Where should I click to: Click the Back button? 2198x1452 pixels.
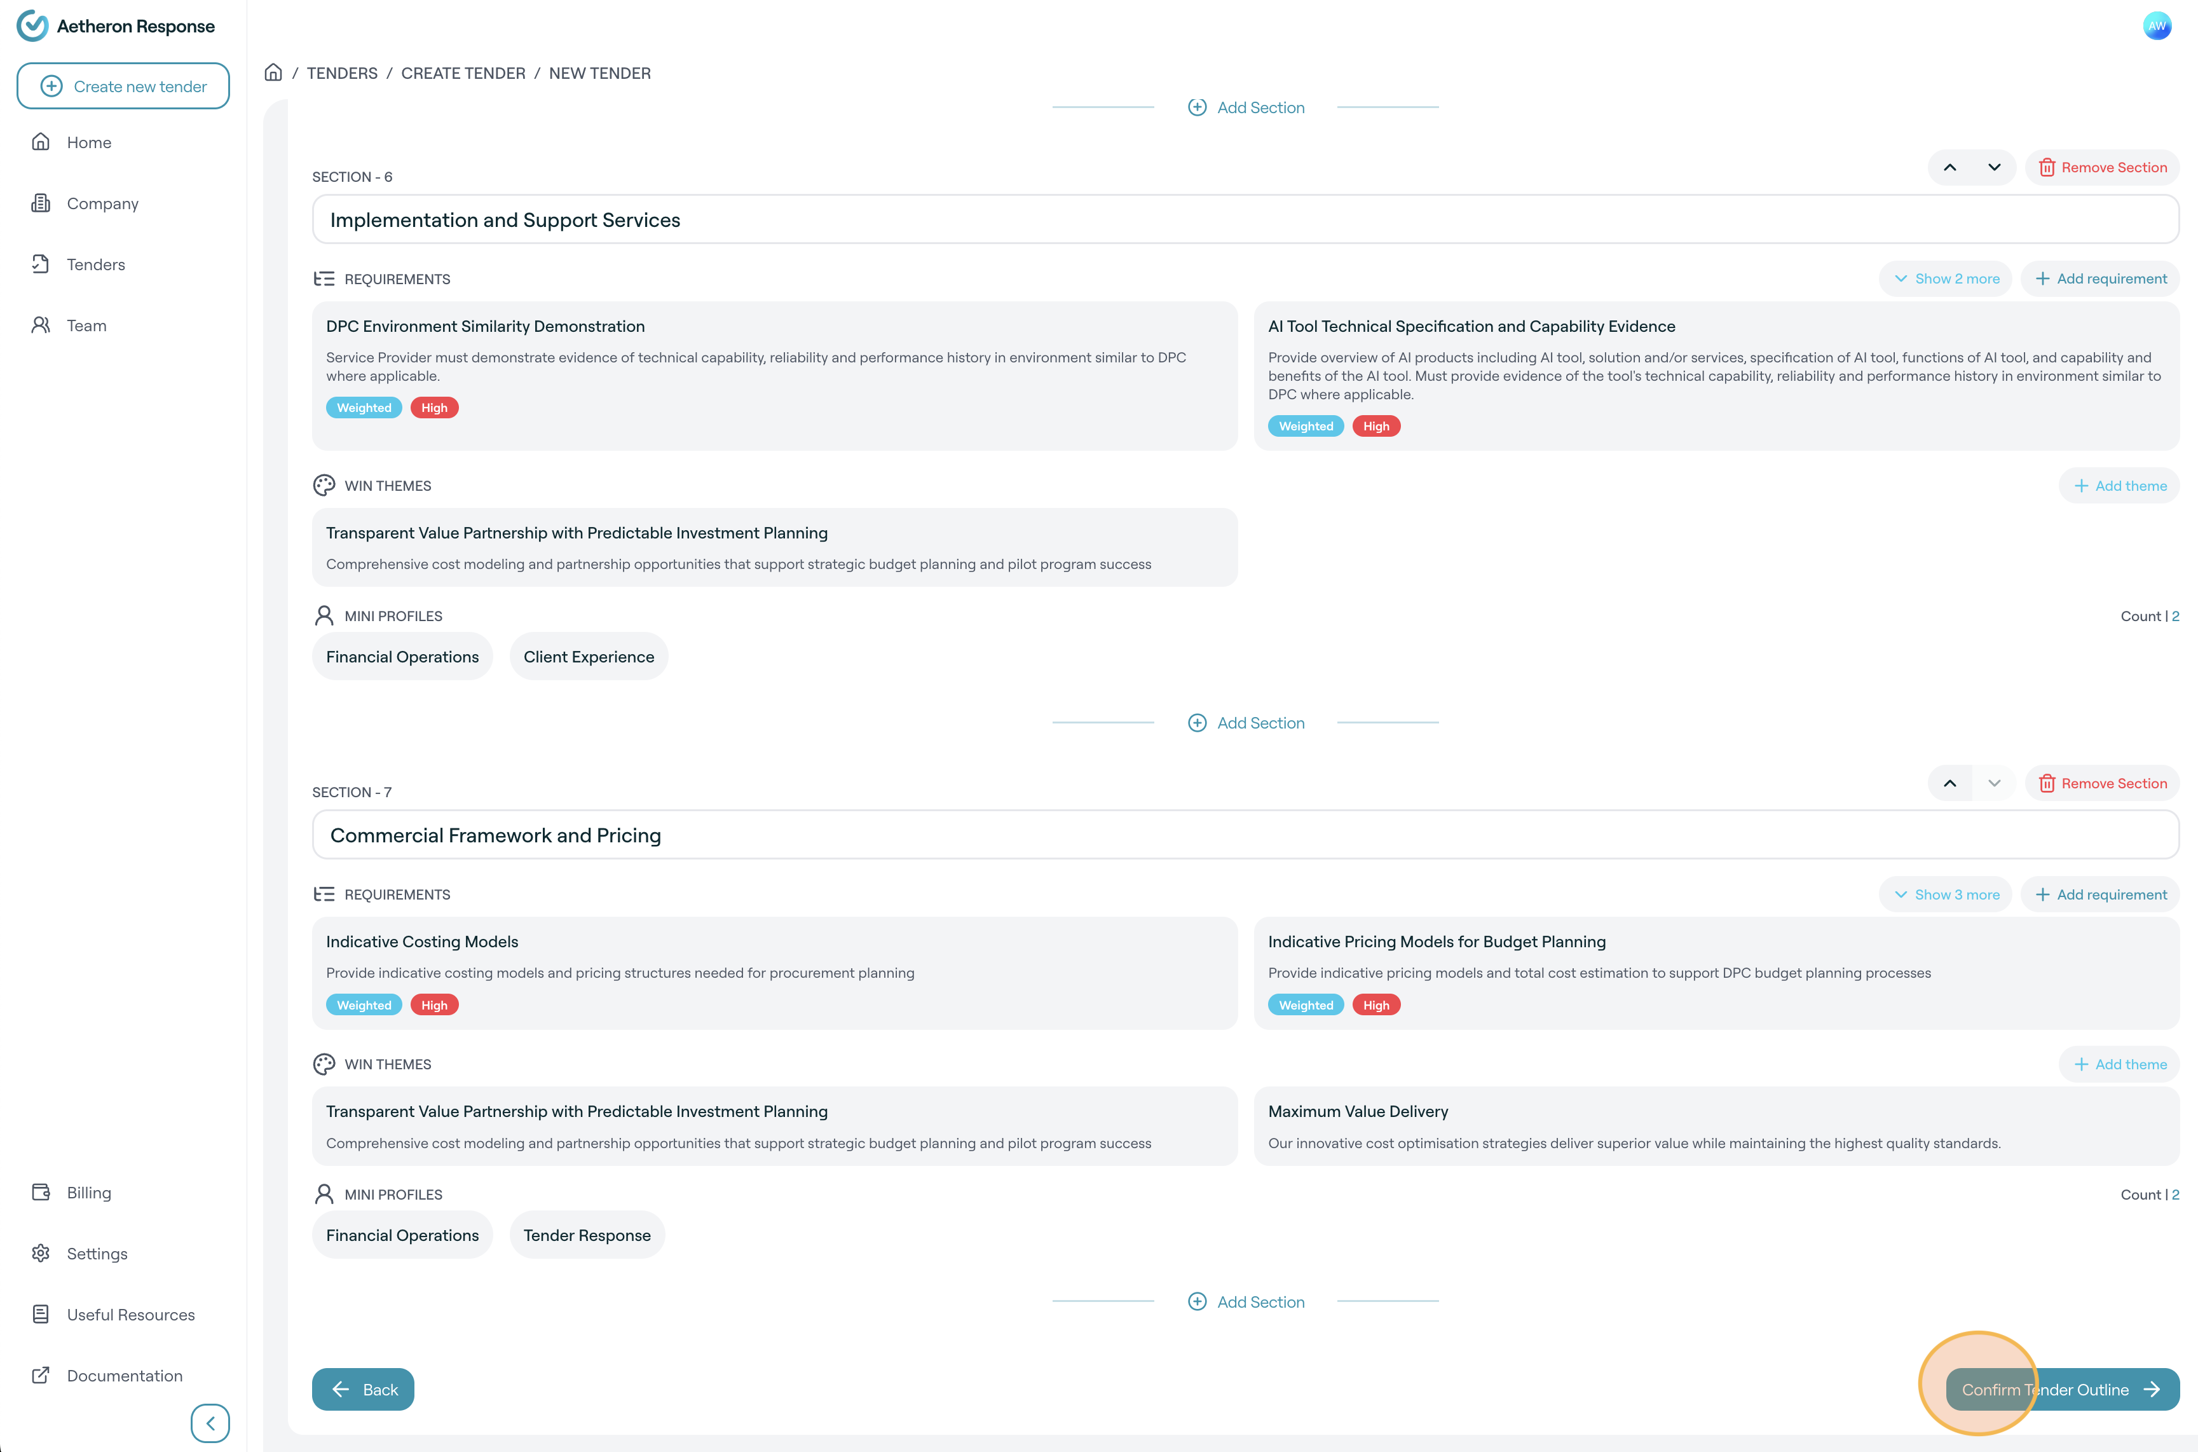pos(363,1389)
